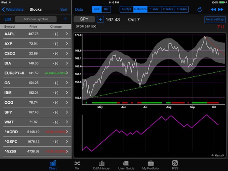Expand the ^GSPC row chevron
Viewport: 228px width, 171px height.
tap(67, 142)
